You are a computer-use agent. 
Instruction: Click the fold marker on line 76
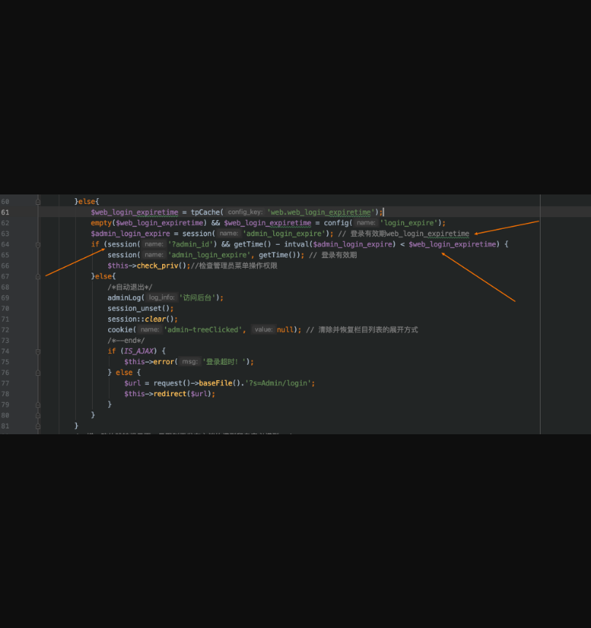(38, 372)
